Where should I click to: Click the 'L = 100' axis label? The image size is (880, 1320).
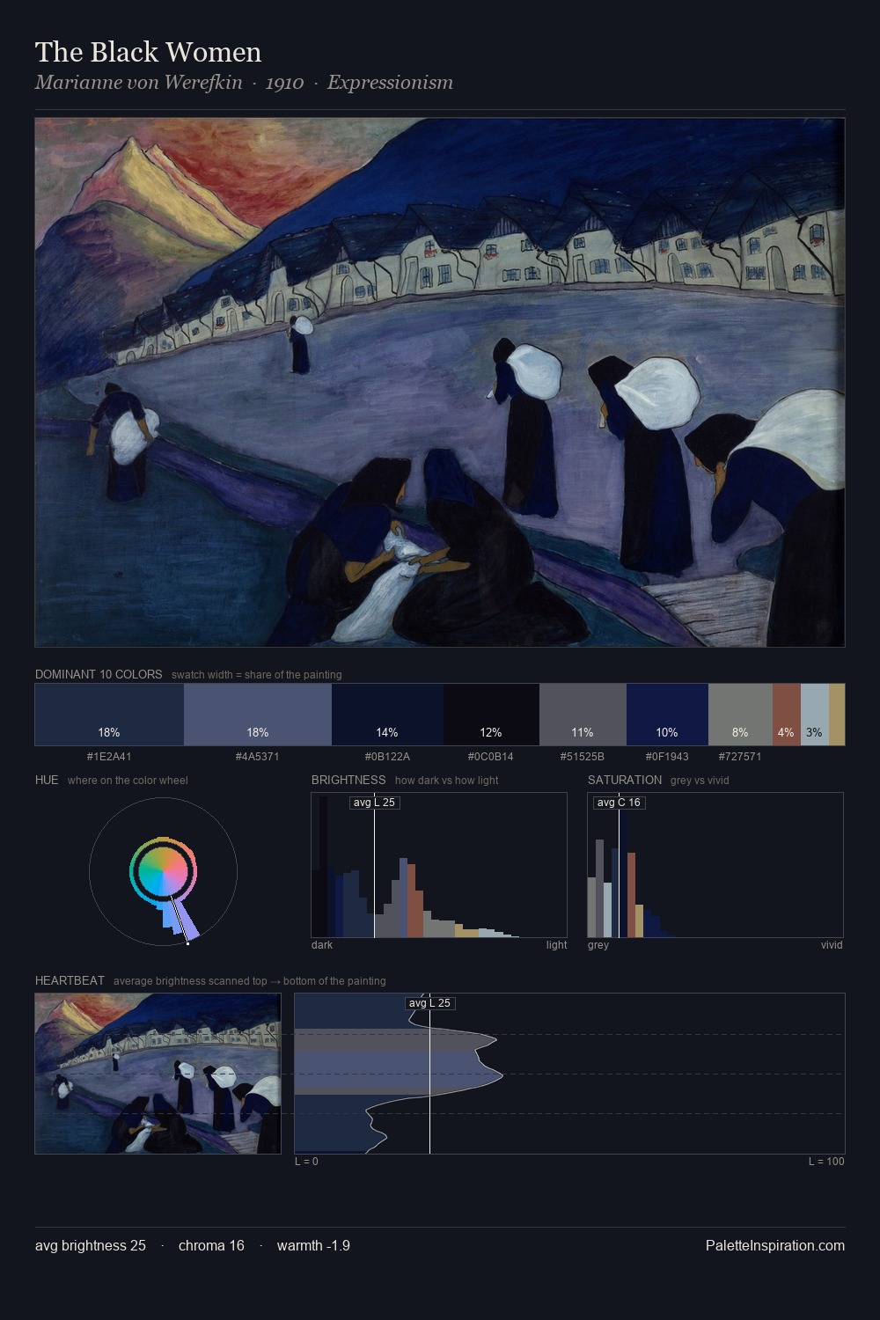(826, 1161)
